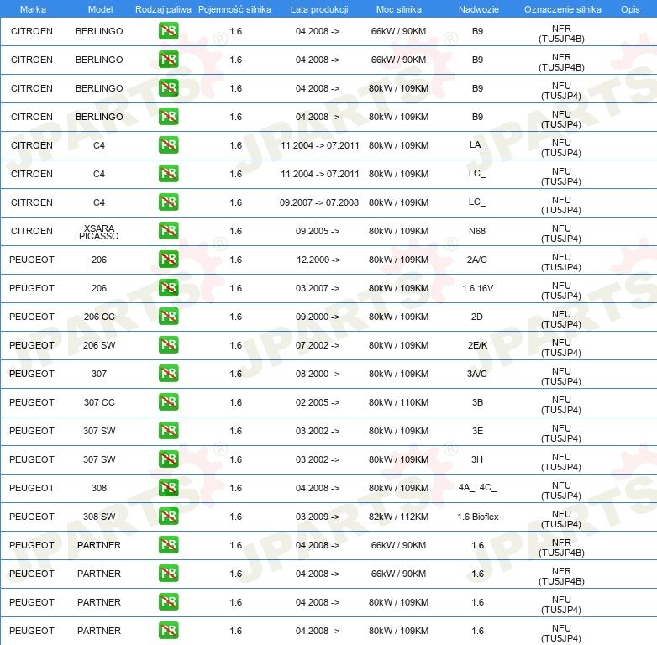Select the XSARA PICASSO model cell
The width and height of the screenshot is (657, 645).
(x=99, y=232)
